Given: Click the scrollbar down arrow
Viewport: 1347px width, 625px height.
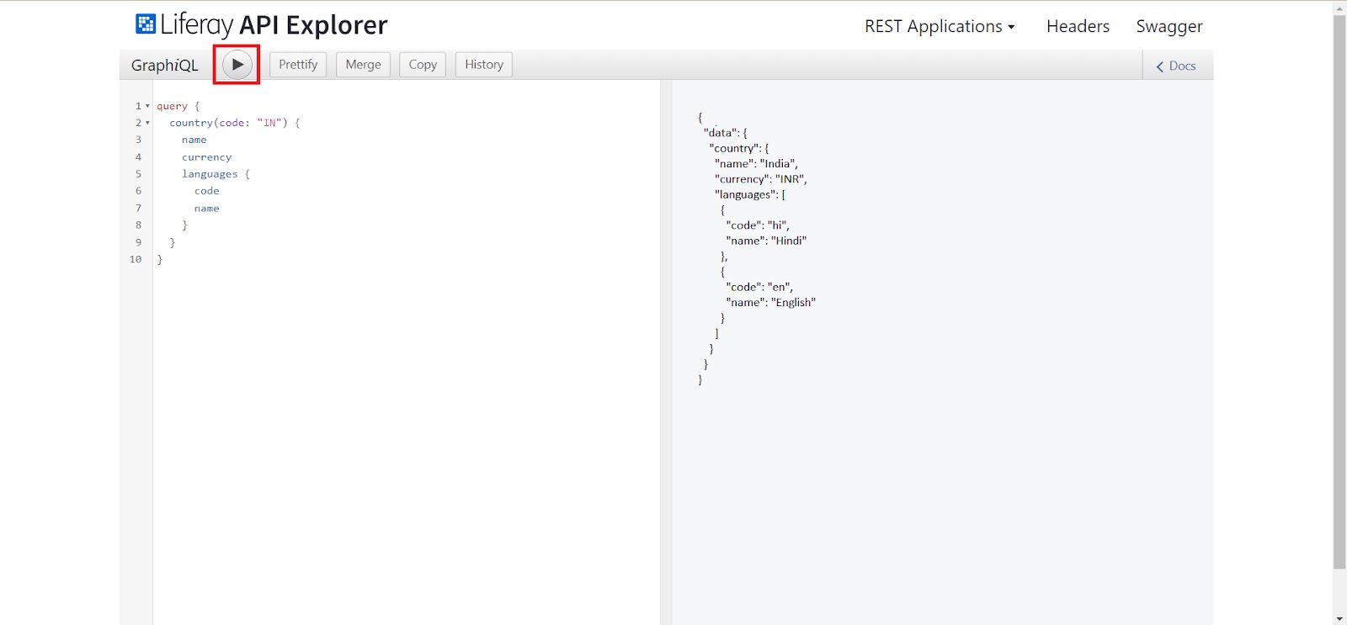Looking at the screenshot, I should tap(1339, 618).
